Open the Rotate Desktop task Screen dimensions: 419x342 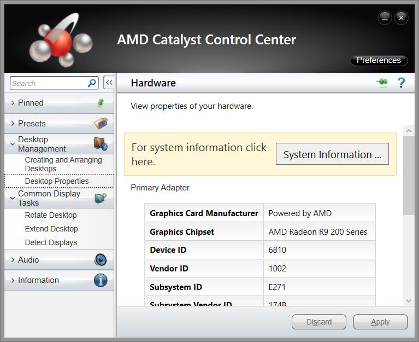tap(51, 215)
